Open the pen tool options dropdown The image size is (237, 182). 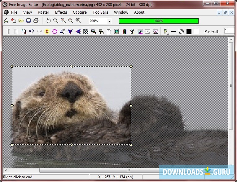click(168, 33)
